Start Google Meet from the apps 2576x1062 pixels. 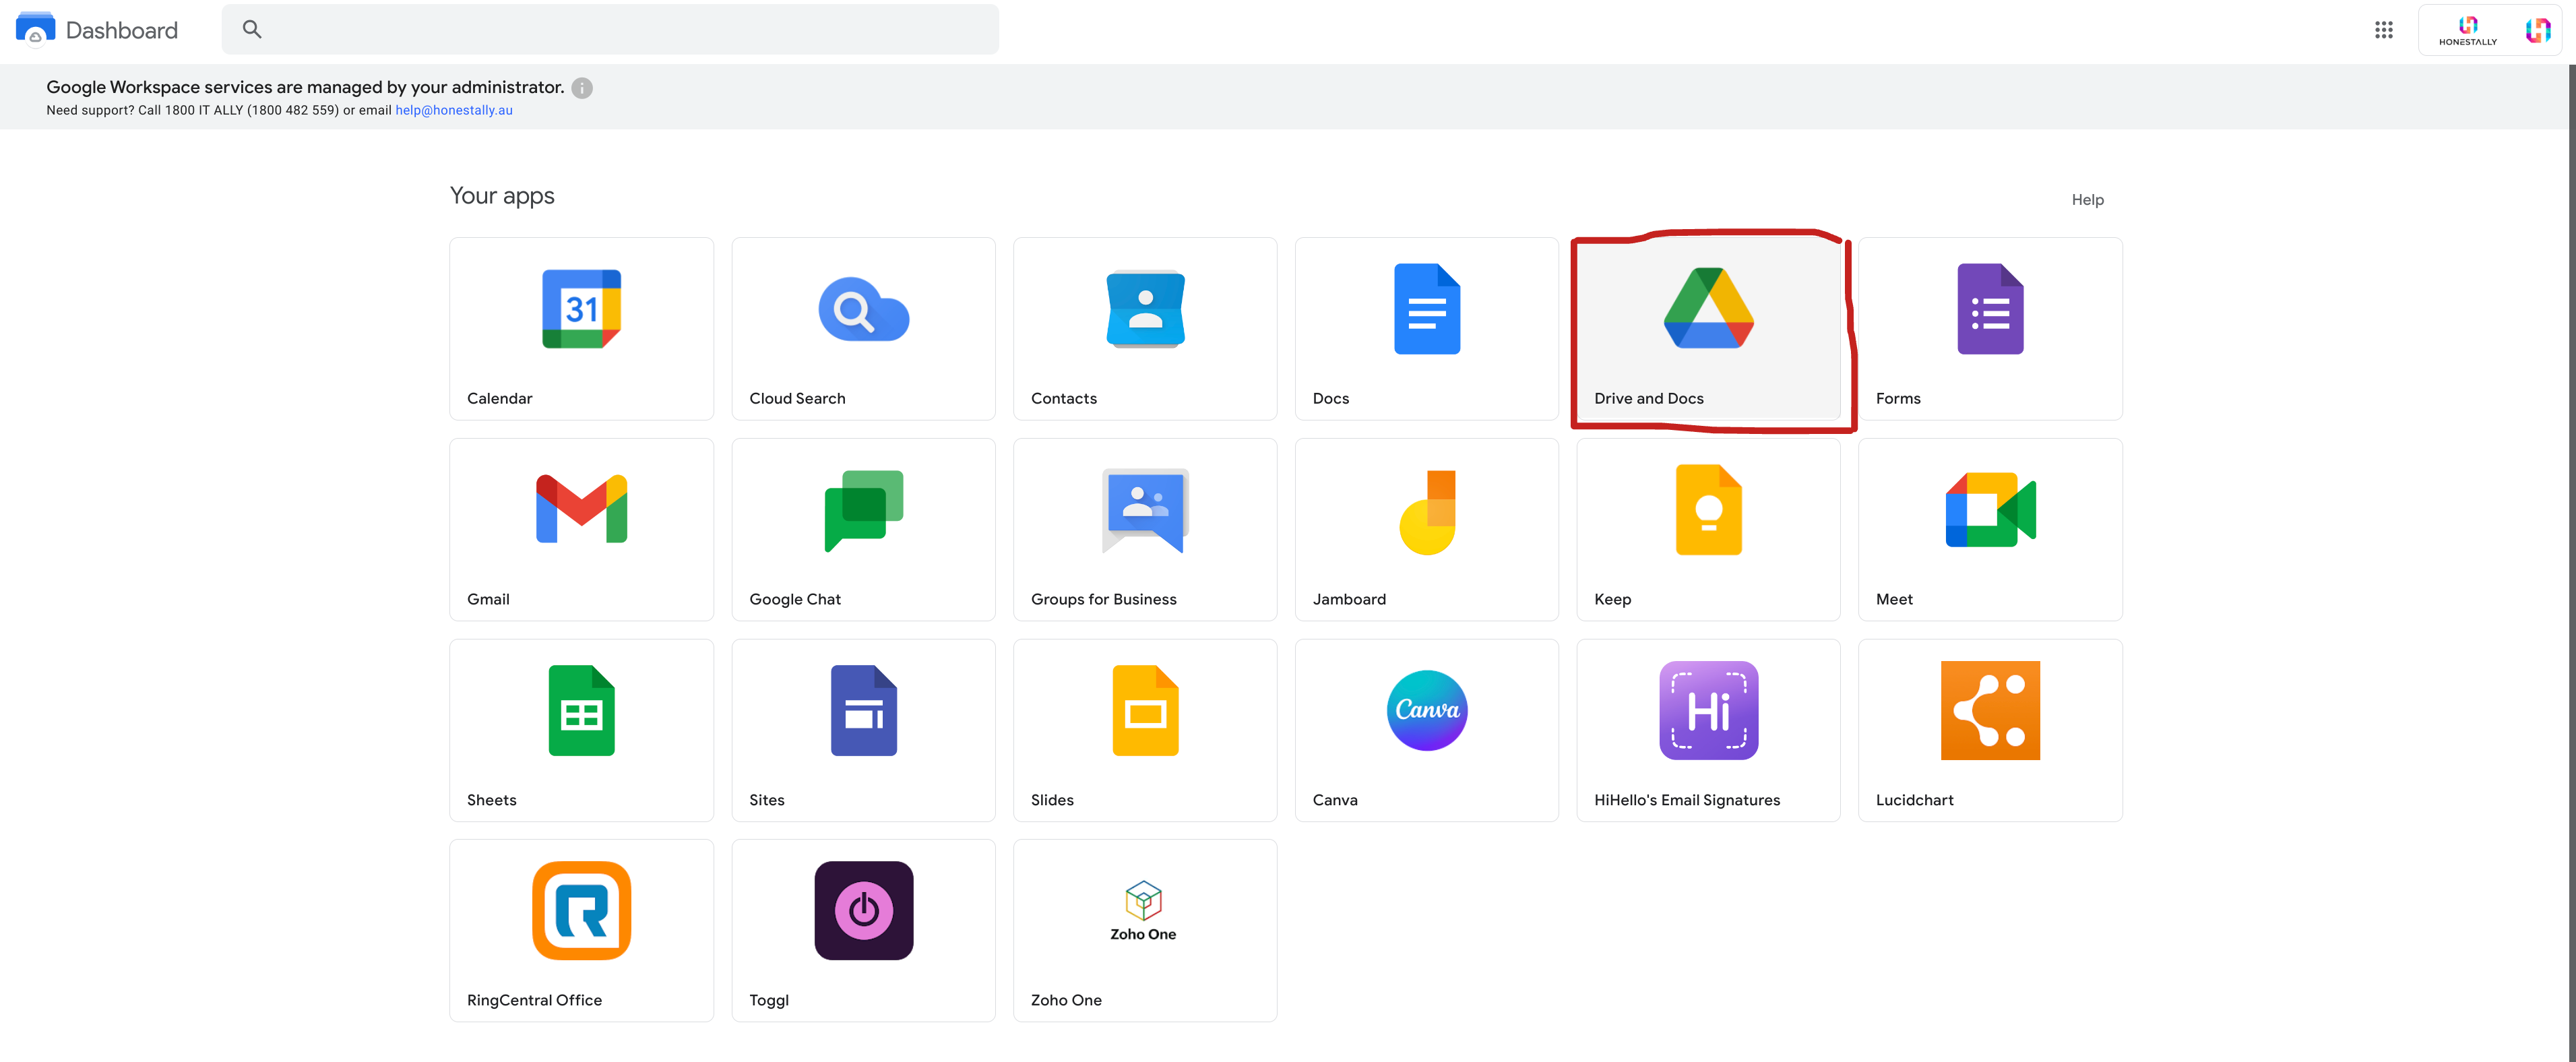[x=1990, y=510]
